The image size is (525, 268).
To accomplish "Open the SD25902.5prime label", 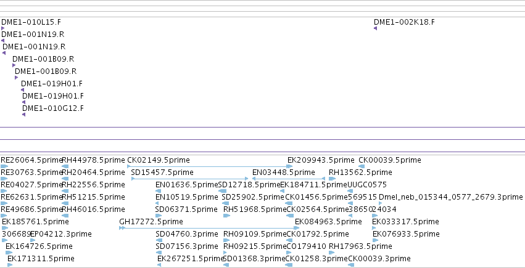I will (253, 197).
